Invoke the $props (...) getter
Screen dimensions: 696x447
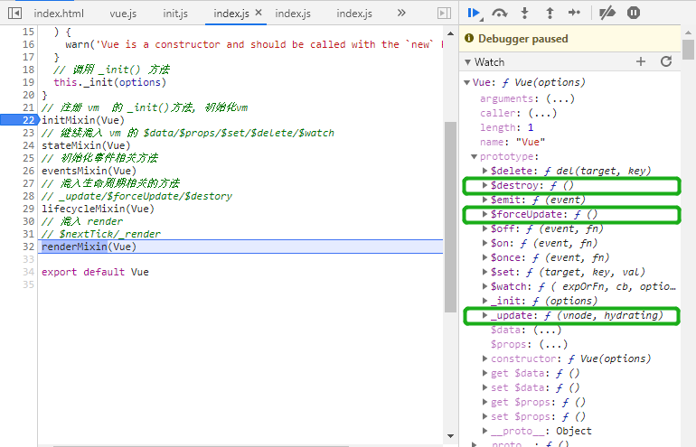tap(553, 344)
